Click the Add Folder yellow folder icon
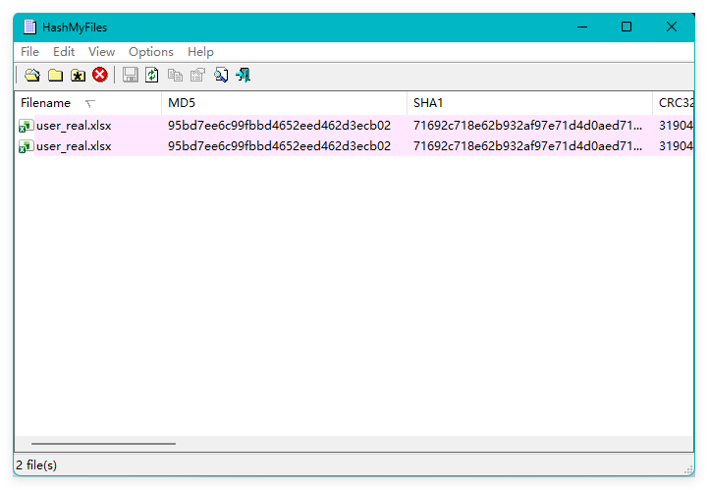This screenshot has width=708, height=490. [56, 75]
